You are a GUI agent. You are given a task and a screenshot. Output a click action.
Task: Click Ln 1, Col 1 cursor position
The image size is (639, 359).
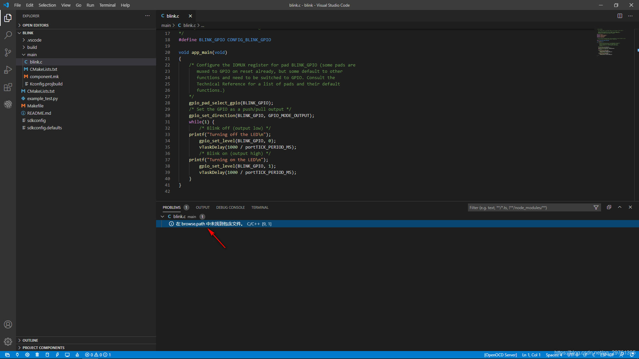[x=531, y=355]
